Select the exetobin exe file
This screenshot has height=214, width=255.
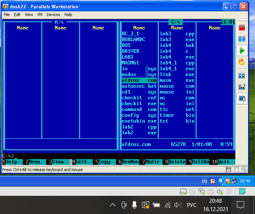point(139,121)
